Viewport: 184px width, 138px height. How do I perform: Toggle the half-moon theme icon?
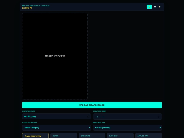tap(160, 7)
